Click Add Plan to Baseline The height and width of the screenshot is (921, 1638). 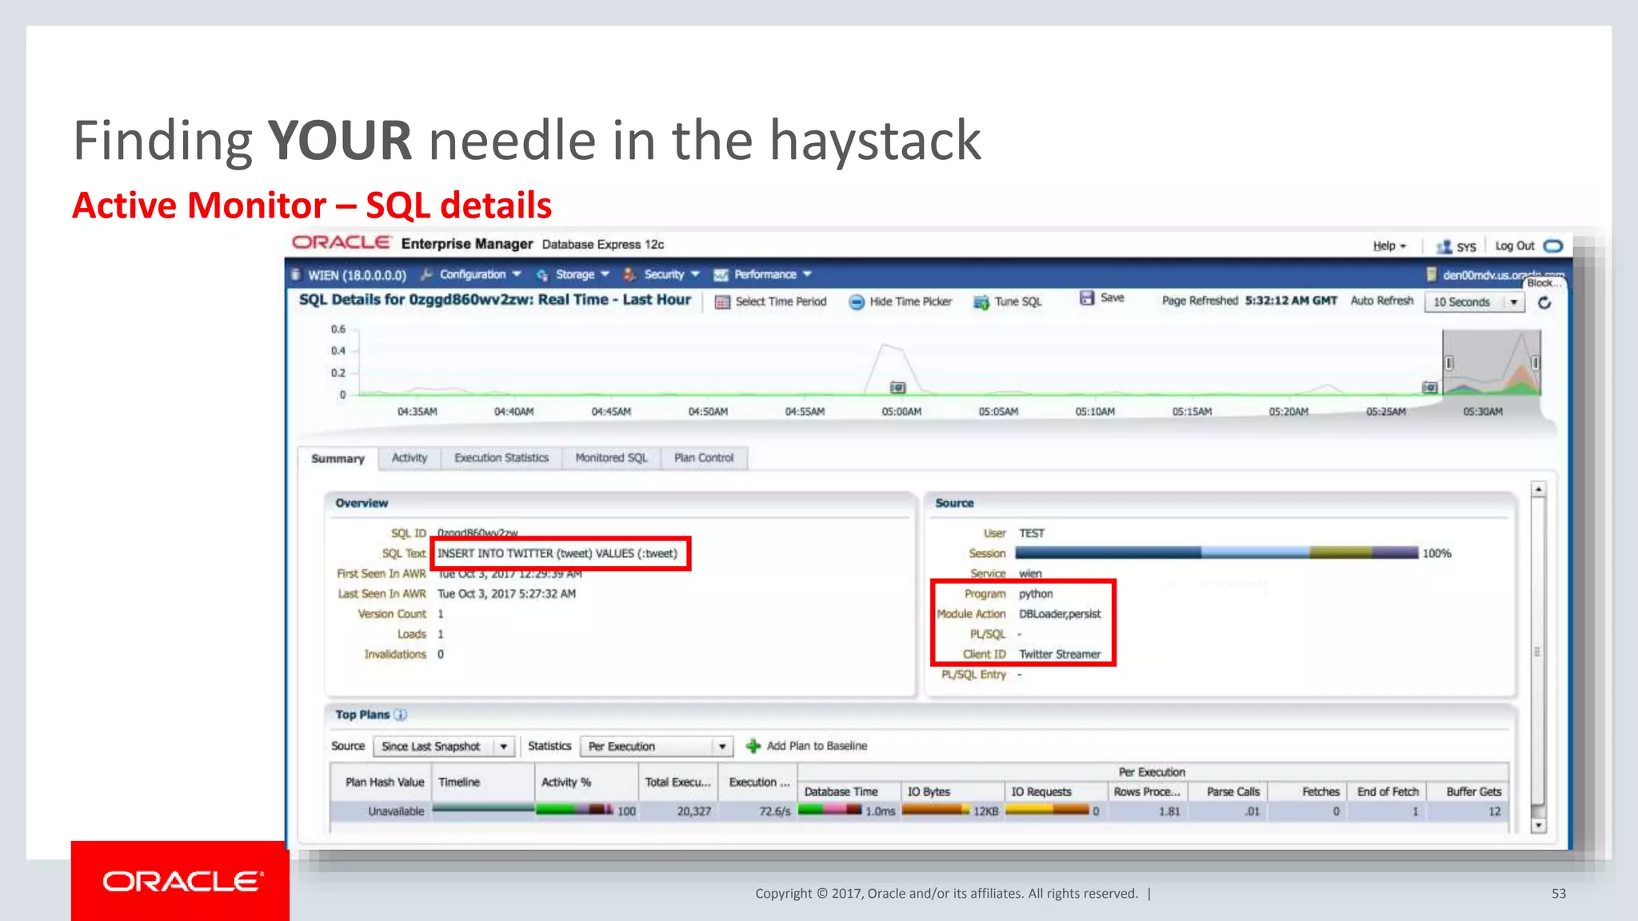coord(806,746)
